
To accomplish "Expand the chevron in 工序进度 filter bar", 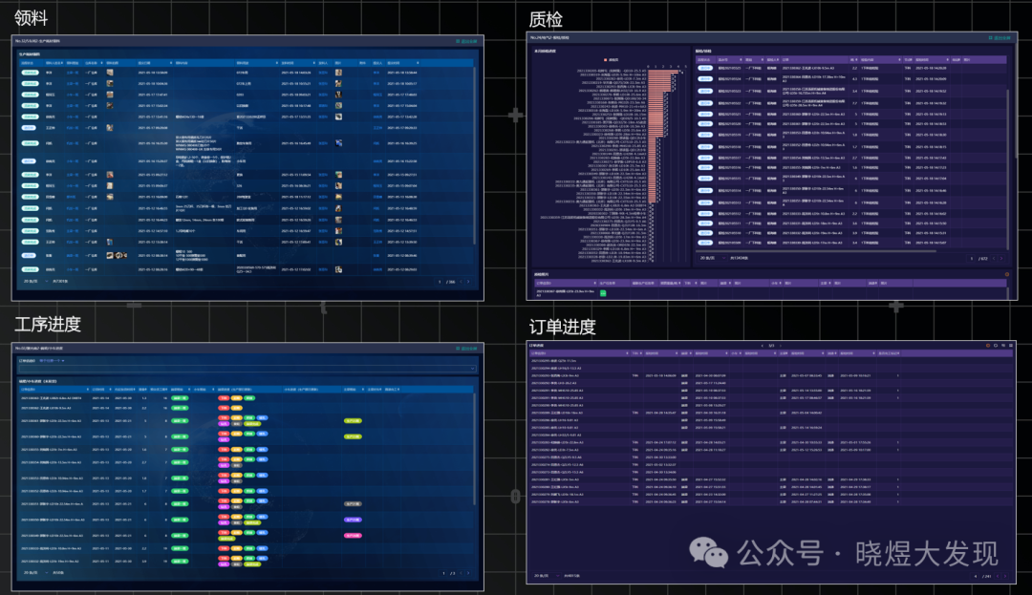I will coord(472,368).
